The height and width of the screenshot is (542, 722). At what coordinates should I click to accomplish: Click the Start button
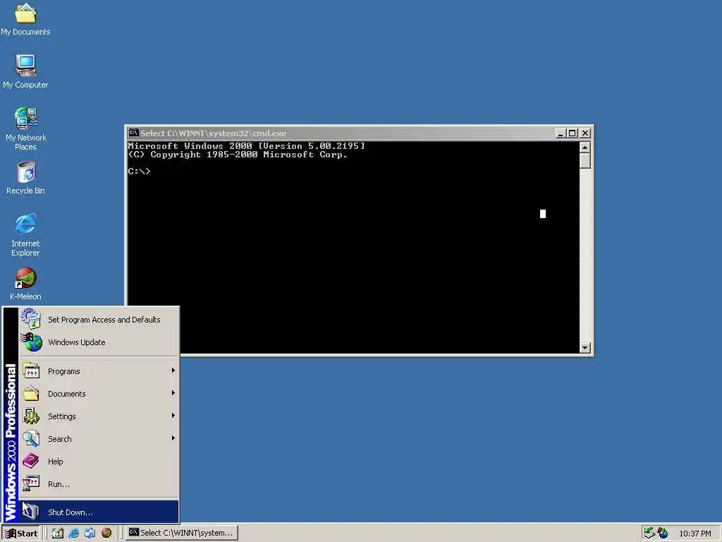[22, 534]
